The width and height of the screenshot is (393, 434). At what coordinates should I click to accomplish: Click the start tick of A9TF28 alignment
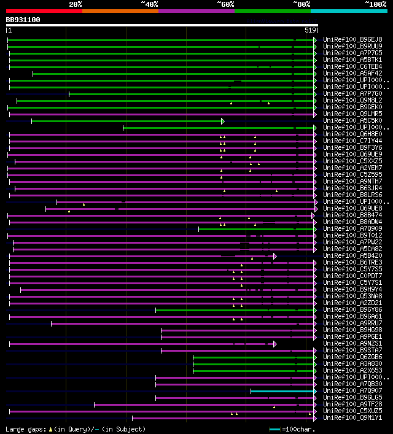click(x=94, y=405)
